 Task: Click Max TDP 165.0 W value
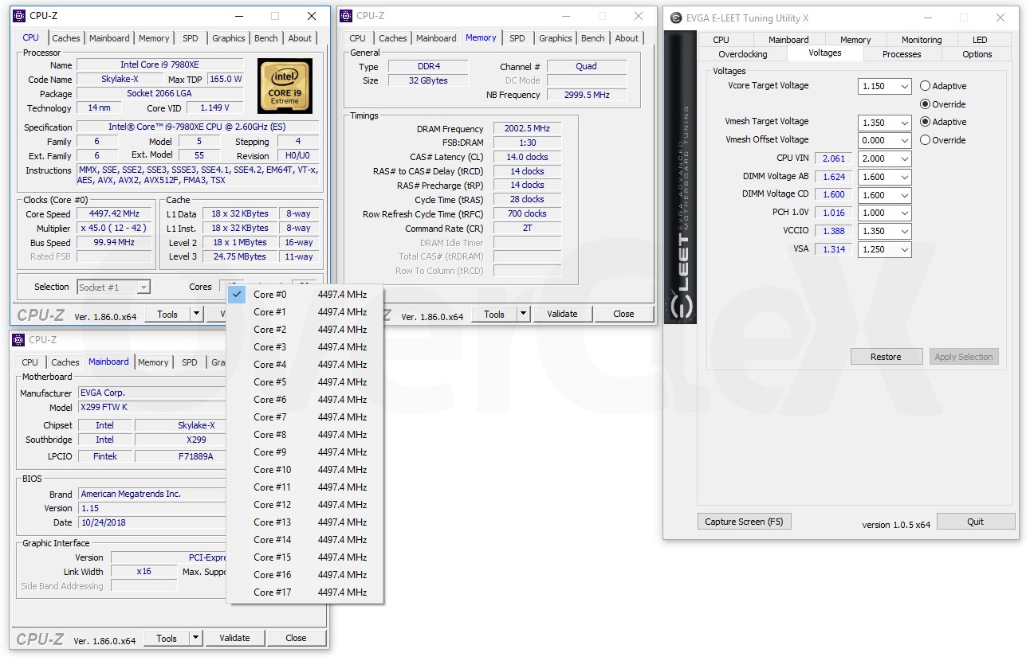point(226,80)
